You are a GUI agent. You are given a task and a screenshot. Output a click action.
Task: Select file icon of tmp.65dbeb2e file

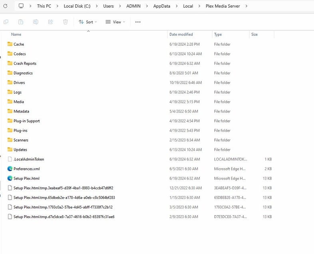[10, 198]
